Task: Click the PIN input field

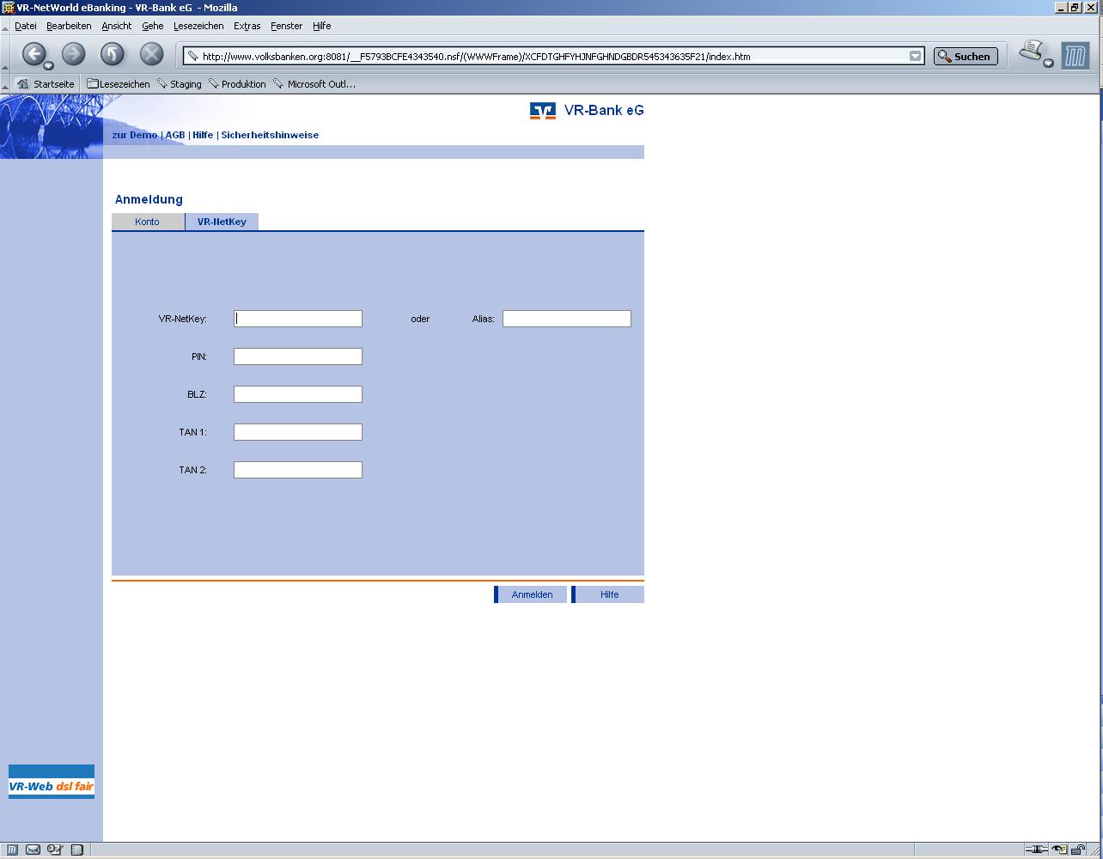Action: point(298,356)
